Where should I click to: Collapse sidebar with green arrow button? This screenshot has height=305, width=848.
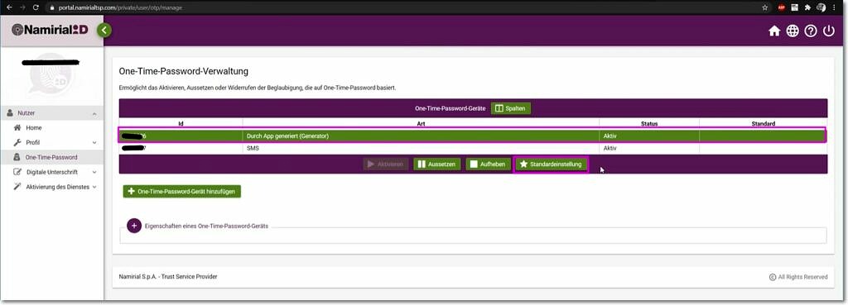click(104, 31)
